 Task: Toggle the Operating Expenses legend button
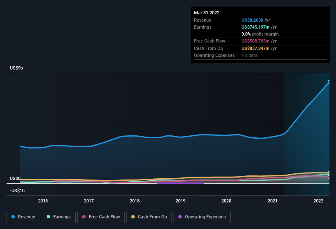click(202, 217)
